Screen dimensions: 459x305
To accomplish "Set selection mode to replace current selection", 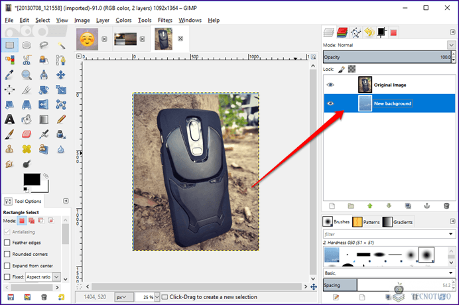I will click(x=22, y=221).
